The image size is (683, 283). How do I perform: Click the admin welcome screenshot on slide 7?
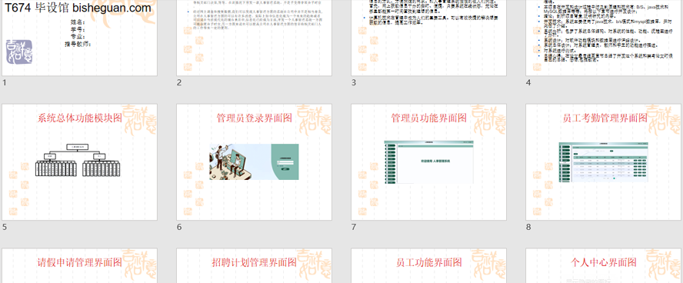[x=428, y=162]
